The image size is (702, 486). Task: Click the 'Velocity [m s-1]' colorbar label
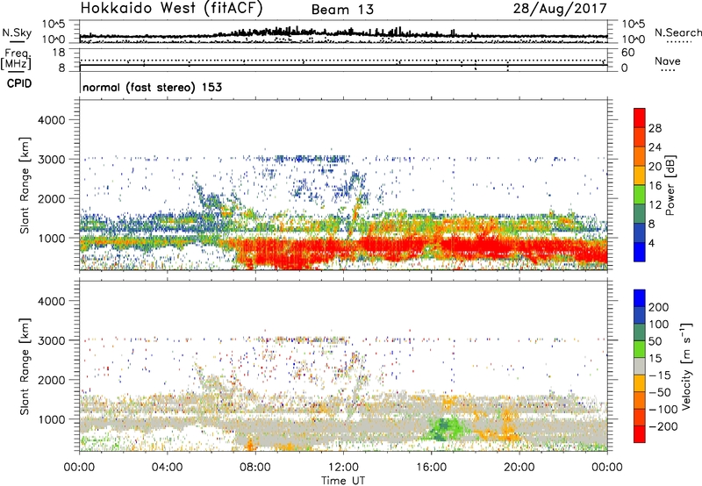click(686, 366)
